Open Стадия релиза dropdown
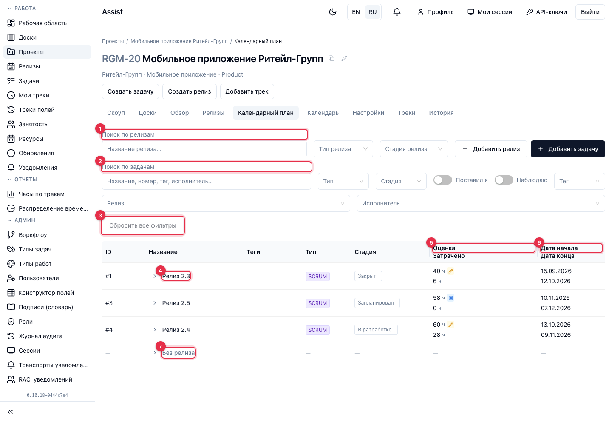612x422 pixels. click(414, 149)
